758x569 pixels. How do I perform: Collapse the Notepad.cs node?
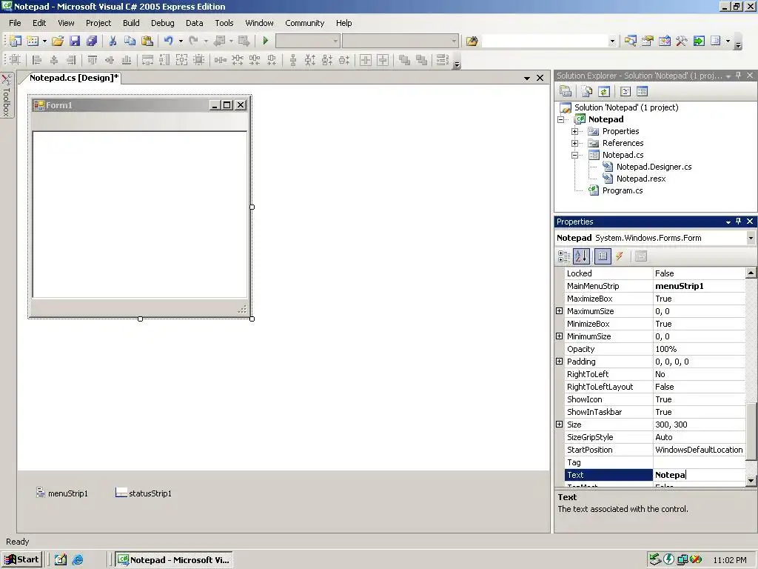[574, 156]
